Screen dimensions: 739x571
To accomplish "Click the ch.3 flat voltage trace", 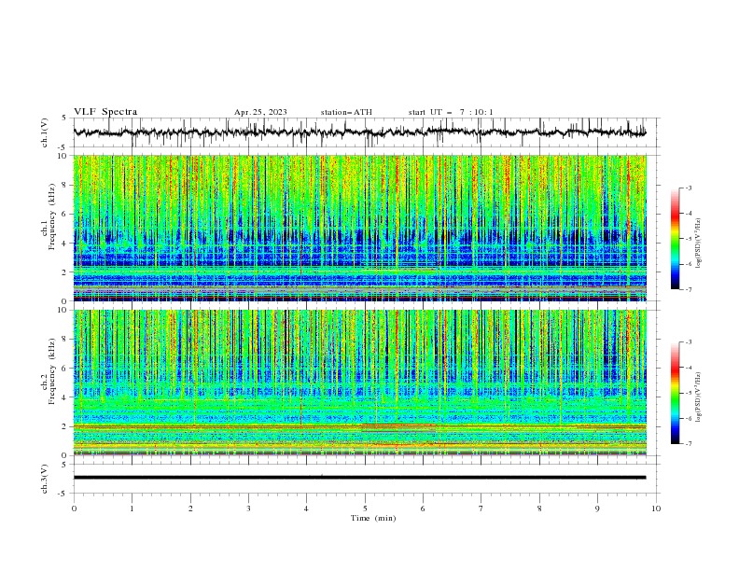I will [360, 478].
